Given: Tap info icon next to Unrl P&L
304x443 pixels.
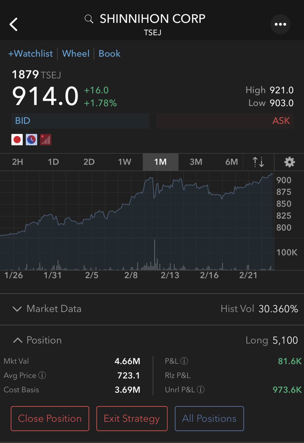Looking at the screenshot, I should [201, 389].
